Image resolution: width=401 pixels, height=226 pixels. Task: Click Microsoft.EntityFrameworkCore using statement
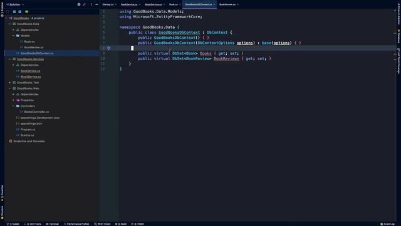[160, 17]
